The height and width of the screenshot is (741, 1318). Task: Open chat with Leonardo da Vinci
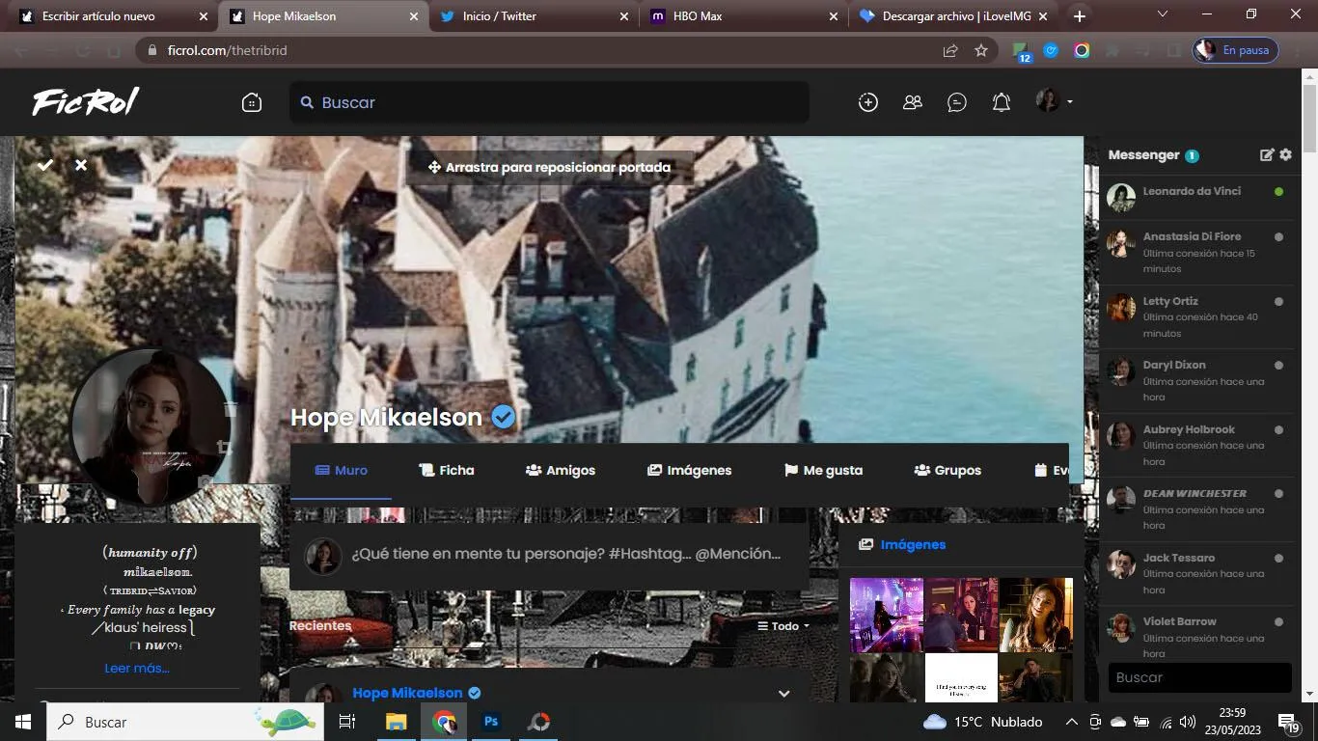point(1197,198)
